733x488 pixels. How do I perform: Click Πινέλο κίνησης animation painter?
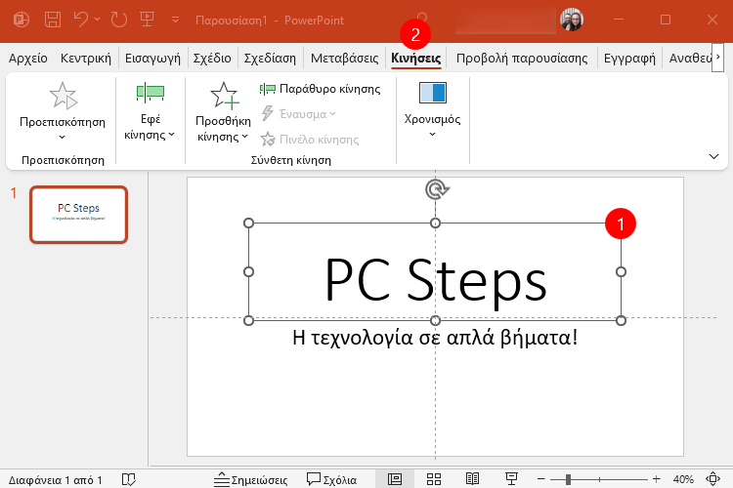pos(311,140)
